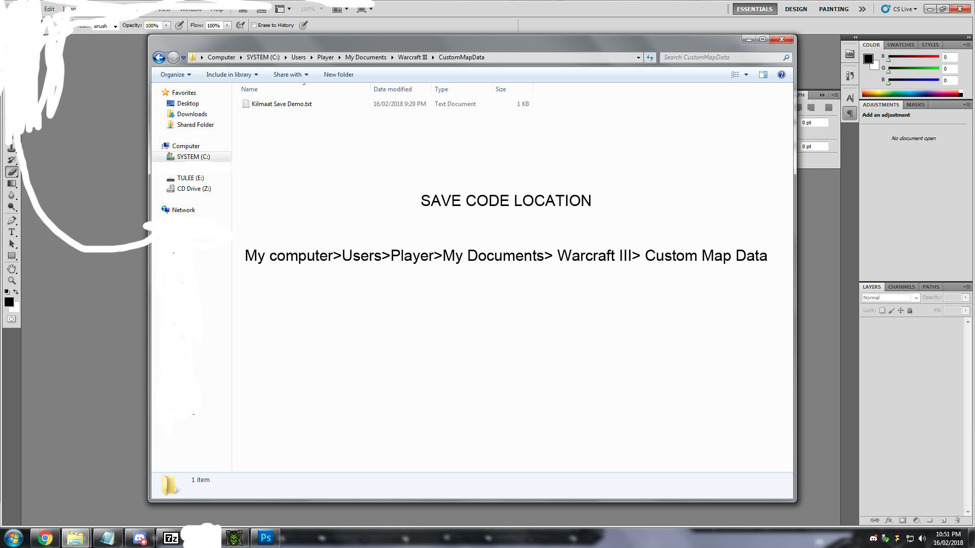Image resolution: width=975 pixels, height=548 pixels.
Task: Open CS Live dropdown
Action: pos(899,9)
